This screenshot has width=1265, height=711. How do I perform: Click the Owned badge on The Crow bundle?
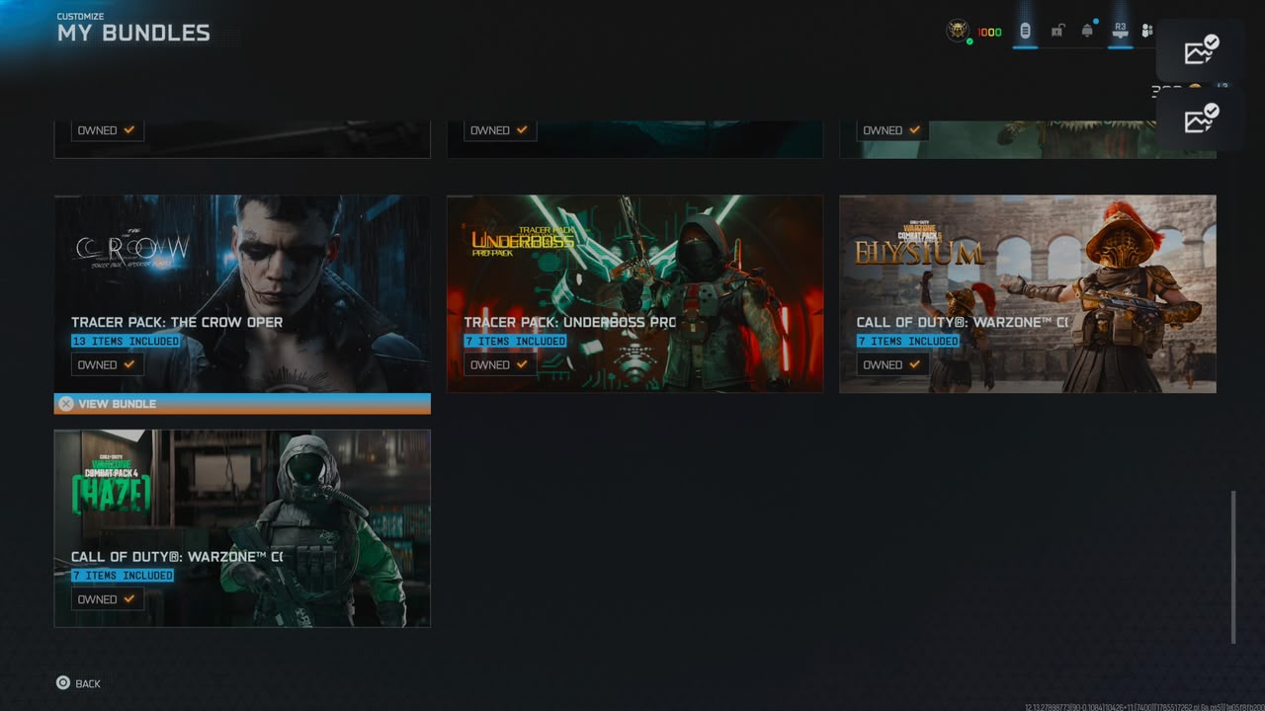[x=107, y=365]
